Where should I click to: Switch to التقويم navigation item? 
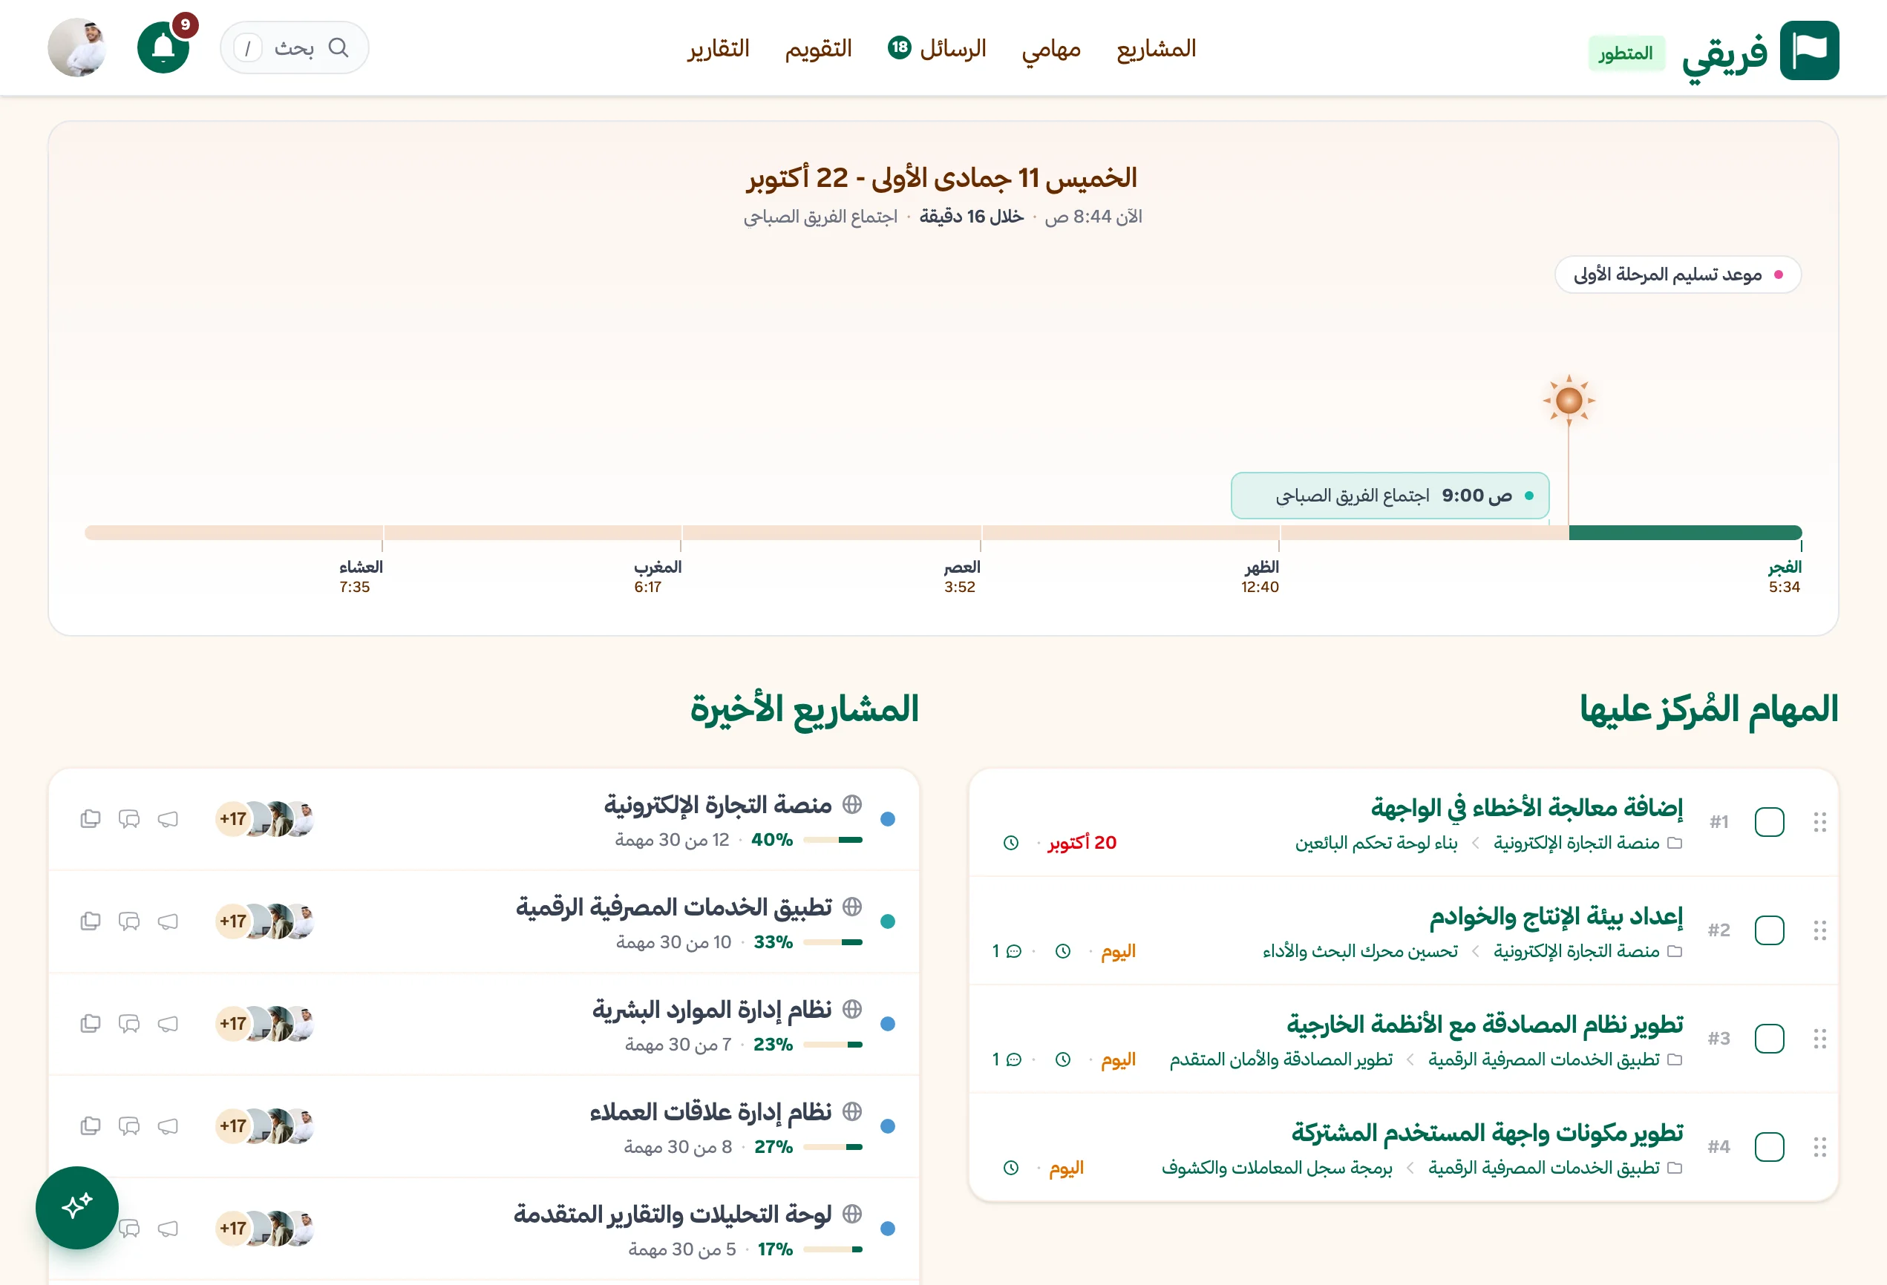click(817, 49)
